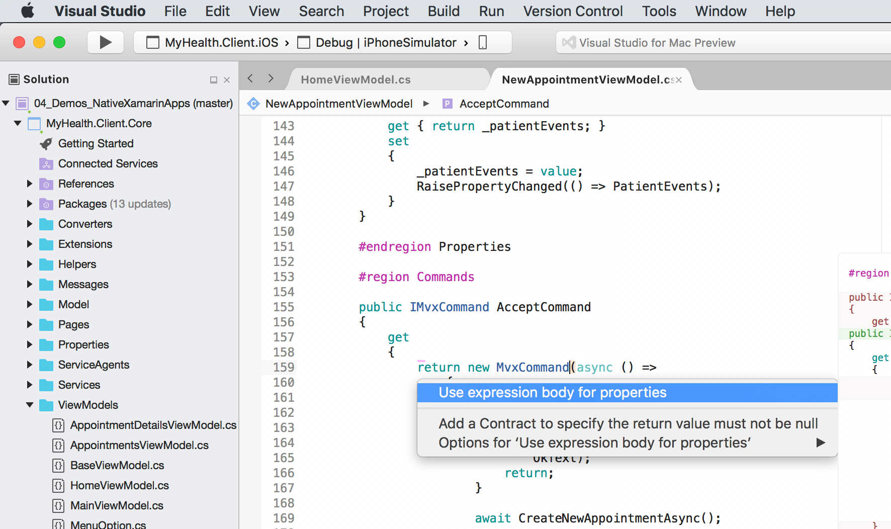Screen dimensions: 891x529
Task: Click line number 159 in the gutter
Action: click(x=284, y=368)
